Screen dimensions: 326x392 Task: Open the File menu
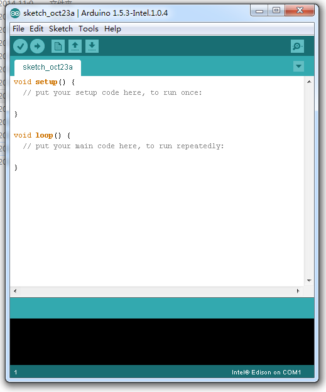[18, 29]
